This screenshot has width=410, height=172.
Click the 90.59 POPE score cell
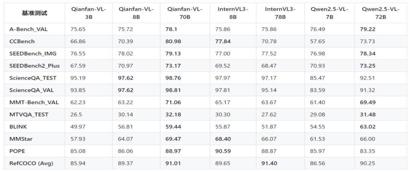point(223,151)
